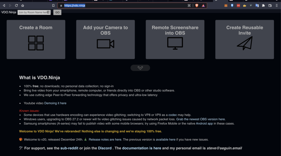The height and width of the screenshot is (156, 281).
Task: Open the Discord support link
Action: coord(105,148)
